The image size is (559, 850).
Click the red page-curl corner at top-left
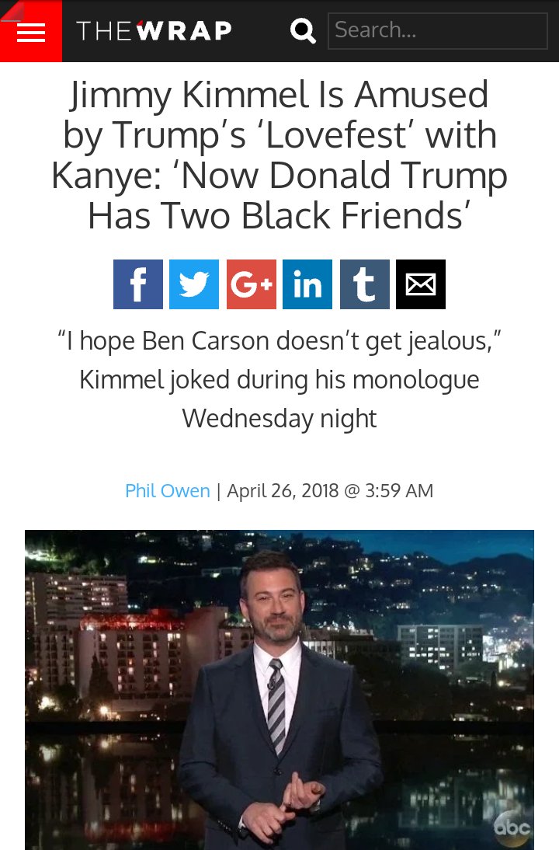12,12
